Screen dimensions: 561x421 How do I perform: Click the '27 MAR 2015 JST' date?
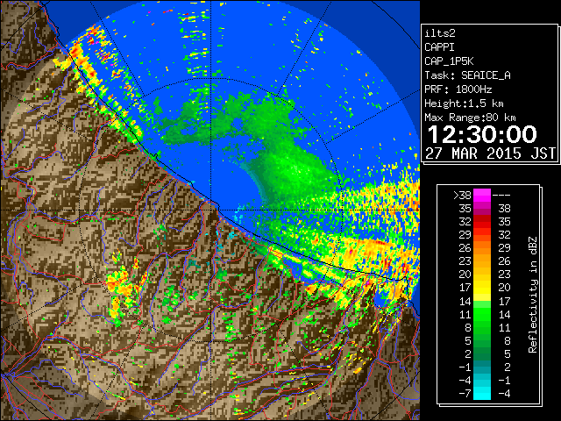point(491,153)
